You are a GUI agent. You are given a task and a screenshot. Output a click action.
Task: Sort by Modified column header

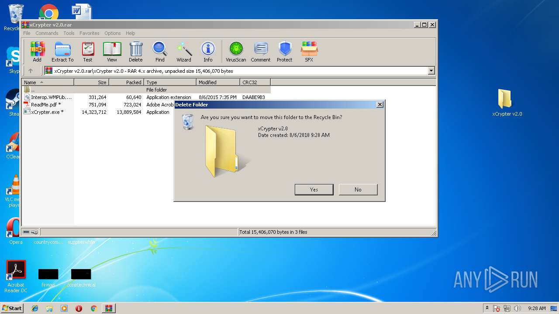(218, 82)
